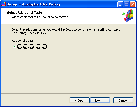Click the 'Additional icons:' group label
Viewport: 137px width, 107px height.
pos(22,41)
